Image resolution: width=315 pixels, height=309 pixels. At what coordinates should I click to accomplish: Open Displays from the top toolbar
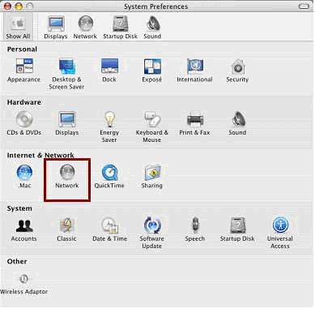pos(56,28)
